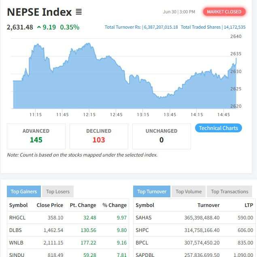Screen dimensions: 257x257
Task: Click the Market Closed status badge
Action: [x=224, y=12]
